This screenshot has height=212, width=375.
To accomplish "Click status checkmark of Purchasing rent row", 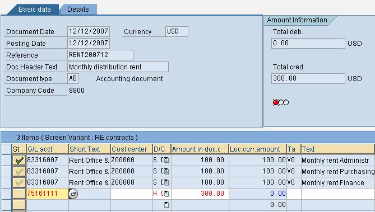I will pyautogui.click(x=19, y=171).
